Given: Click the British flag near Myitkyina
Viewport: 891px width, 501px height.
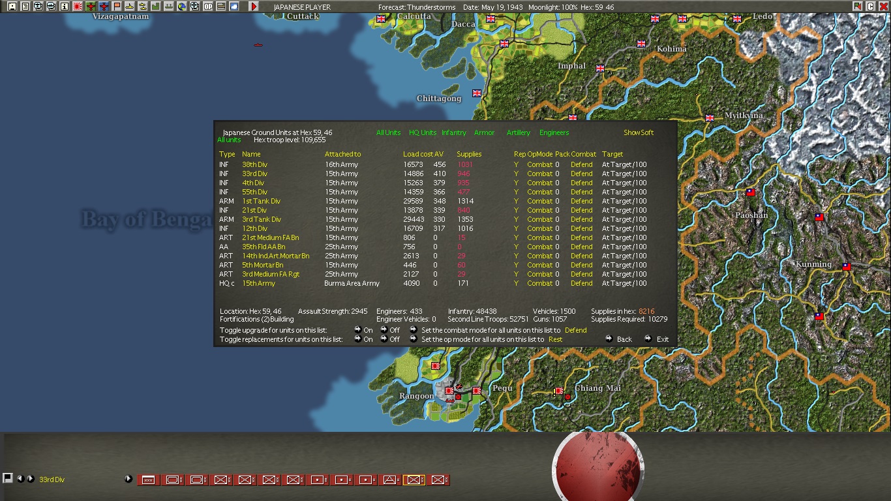Looking at the screenshot, I should [709, 118].
